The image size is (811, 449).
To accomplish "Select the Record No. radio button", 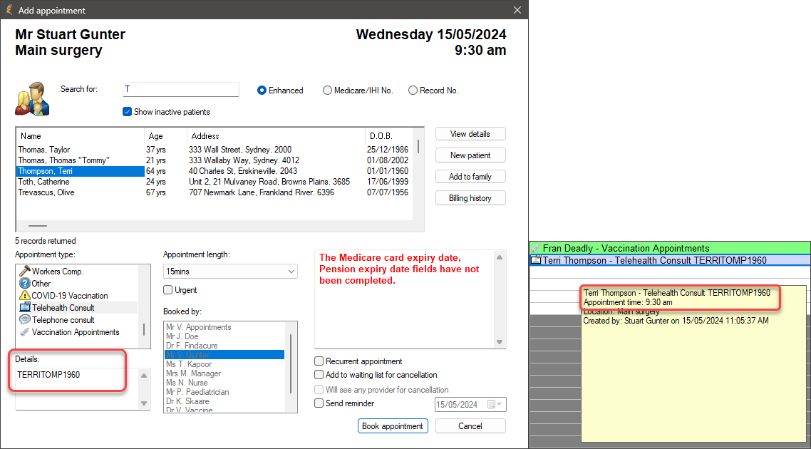I will [x=413, y=91].
